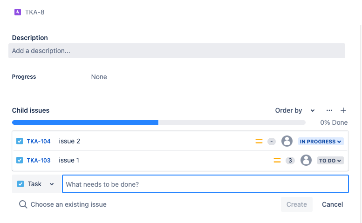Click the story points badge showing 3
362x223 pixels.
point(290,160)
